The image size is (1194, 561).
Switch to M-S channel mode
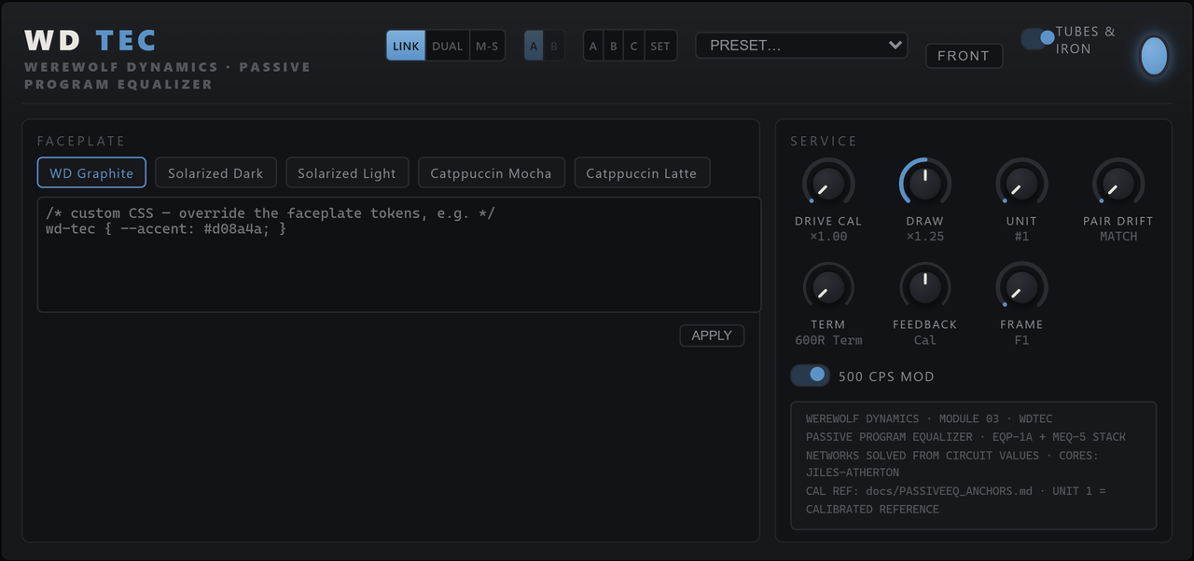[487, 46]
